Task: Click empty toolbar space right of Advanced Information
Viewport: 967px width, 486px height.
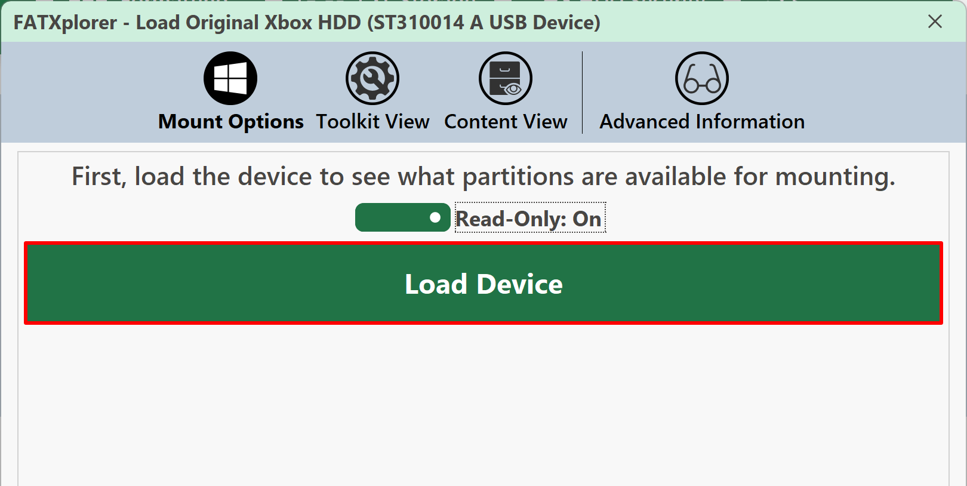Action: (x=886, y=93)
